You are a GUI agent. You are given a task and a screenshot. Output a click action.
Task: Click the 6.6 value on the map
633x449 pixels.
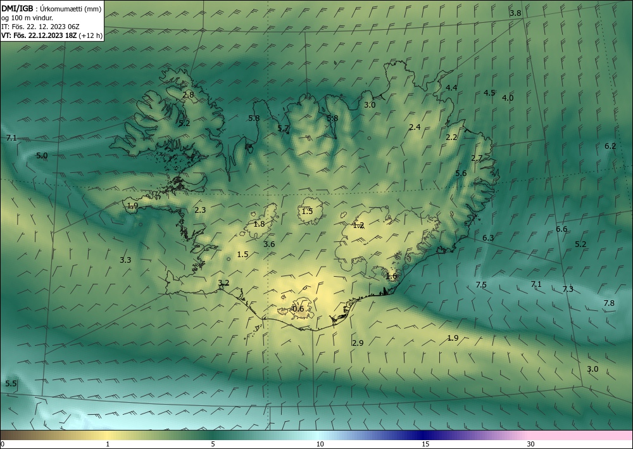click(561, 229)
